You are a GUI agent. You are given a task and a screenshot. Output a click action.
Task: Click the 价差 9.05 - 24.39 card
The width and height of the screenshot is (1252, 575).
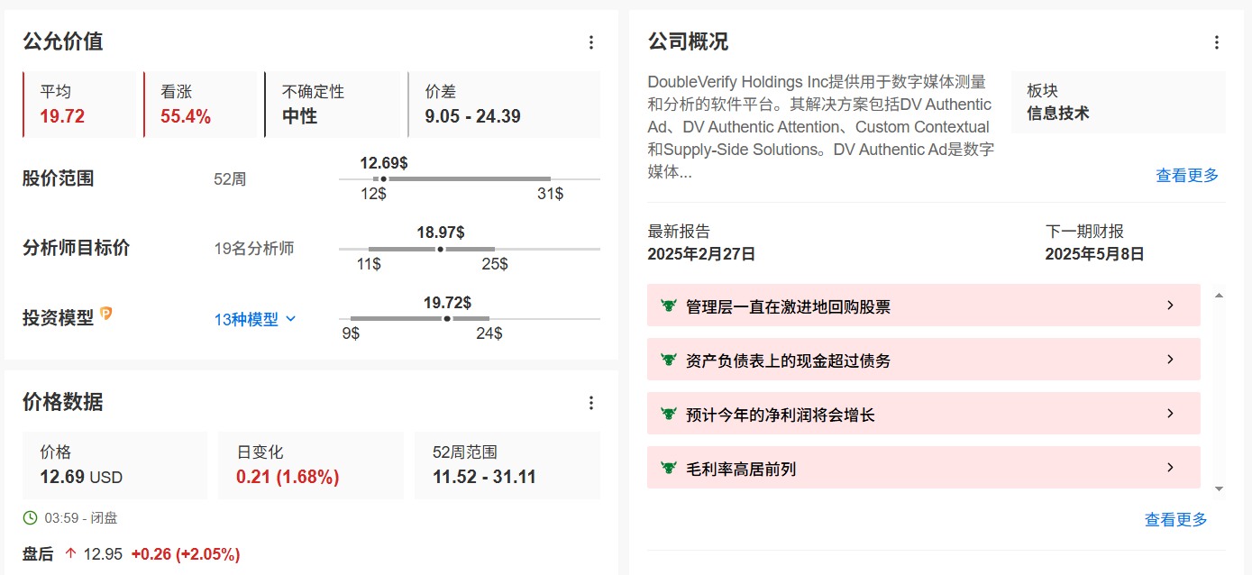[504, 105]
